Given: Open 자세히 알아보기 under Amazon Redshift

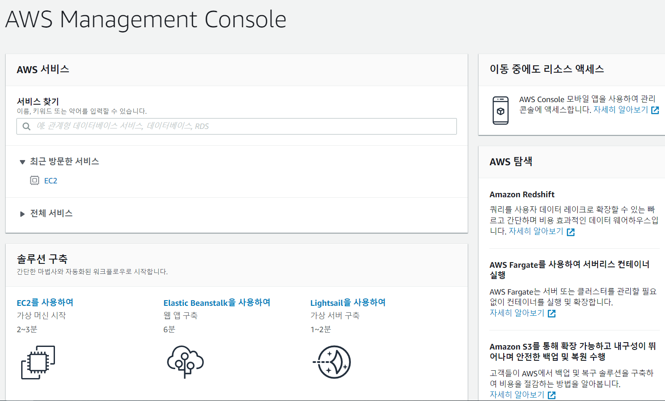Looking at the screenshot, I should click(536, 231).
